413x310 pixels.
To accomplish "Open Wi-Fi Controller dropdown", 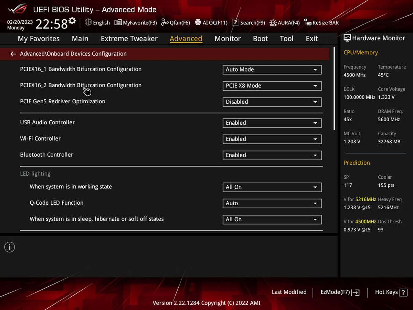I will (x=272, y=139).
